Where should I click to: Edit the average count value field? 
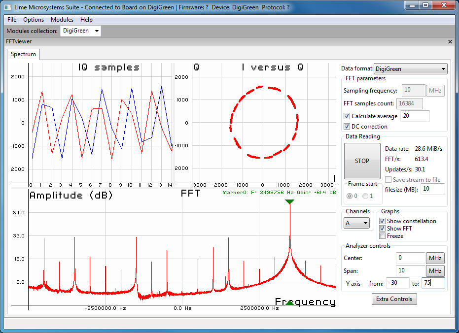click(x=415, y=116)
